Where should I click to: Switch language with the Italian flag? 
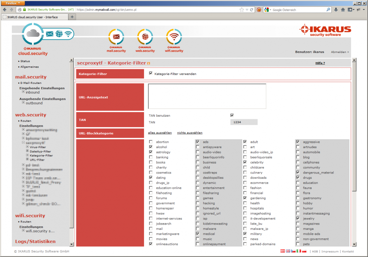[x=299, y=251]
